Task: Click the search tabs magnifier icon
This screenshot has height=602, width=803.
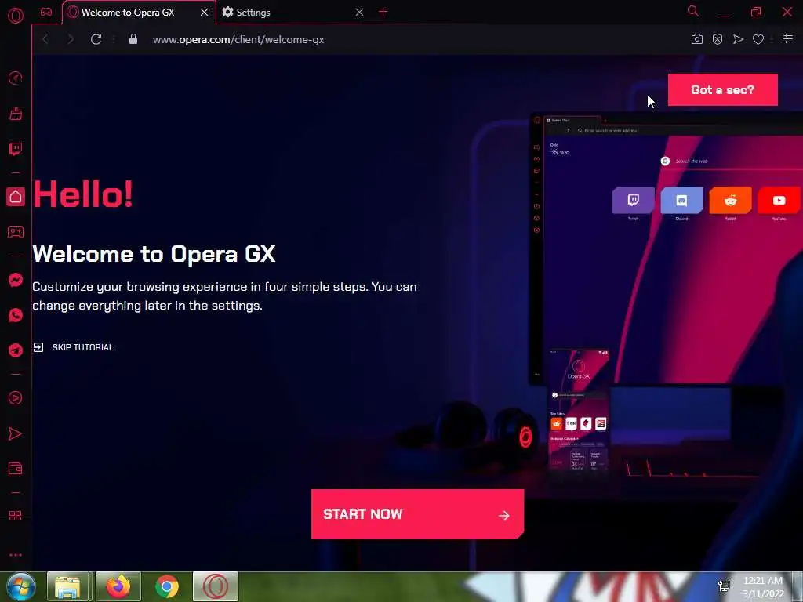Action: click(693, 11)
